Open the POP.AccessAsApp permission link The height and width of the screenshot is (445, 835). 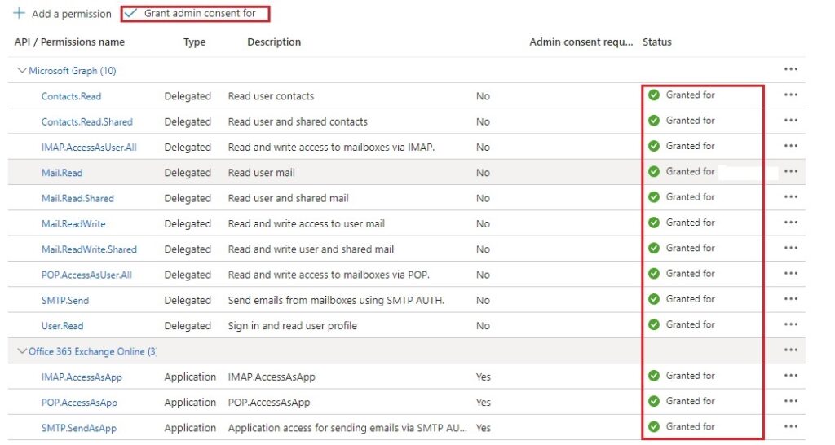point(79,403)
